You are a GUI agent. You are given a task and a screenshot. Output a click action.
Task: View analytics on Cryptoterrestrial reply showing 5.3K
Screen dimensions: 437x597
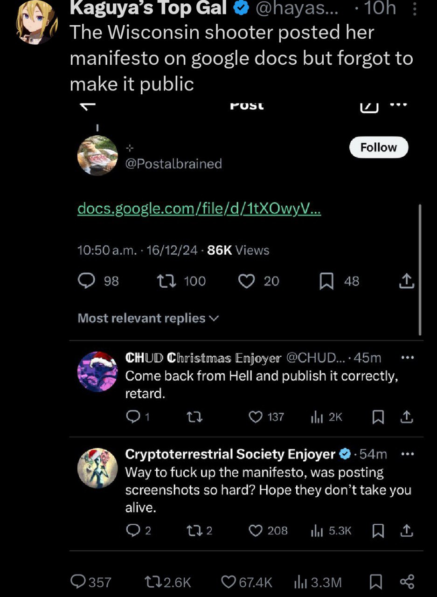coord(317,531)
